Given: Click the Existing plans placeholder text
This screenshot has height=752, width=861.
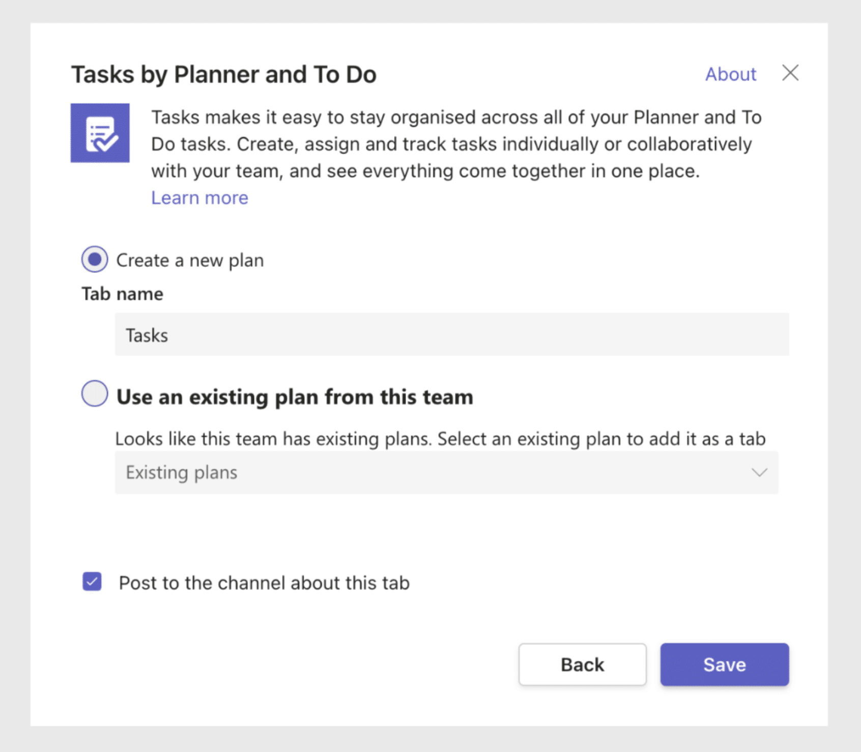Looking at the screenshot, I should [x=181, y=473].
